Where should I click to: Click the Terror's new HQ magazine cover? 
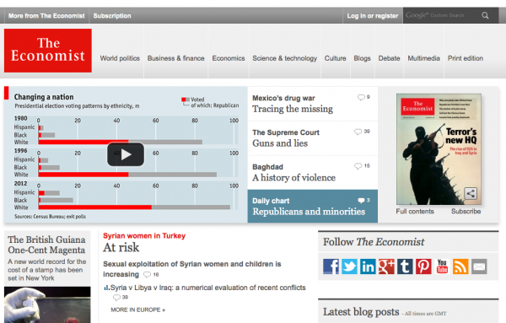(439, 149)
